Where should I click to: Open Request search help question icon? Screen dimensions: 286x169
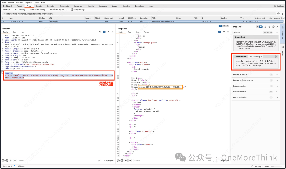pos(3,161)
